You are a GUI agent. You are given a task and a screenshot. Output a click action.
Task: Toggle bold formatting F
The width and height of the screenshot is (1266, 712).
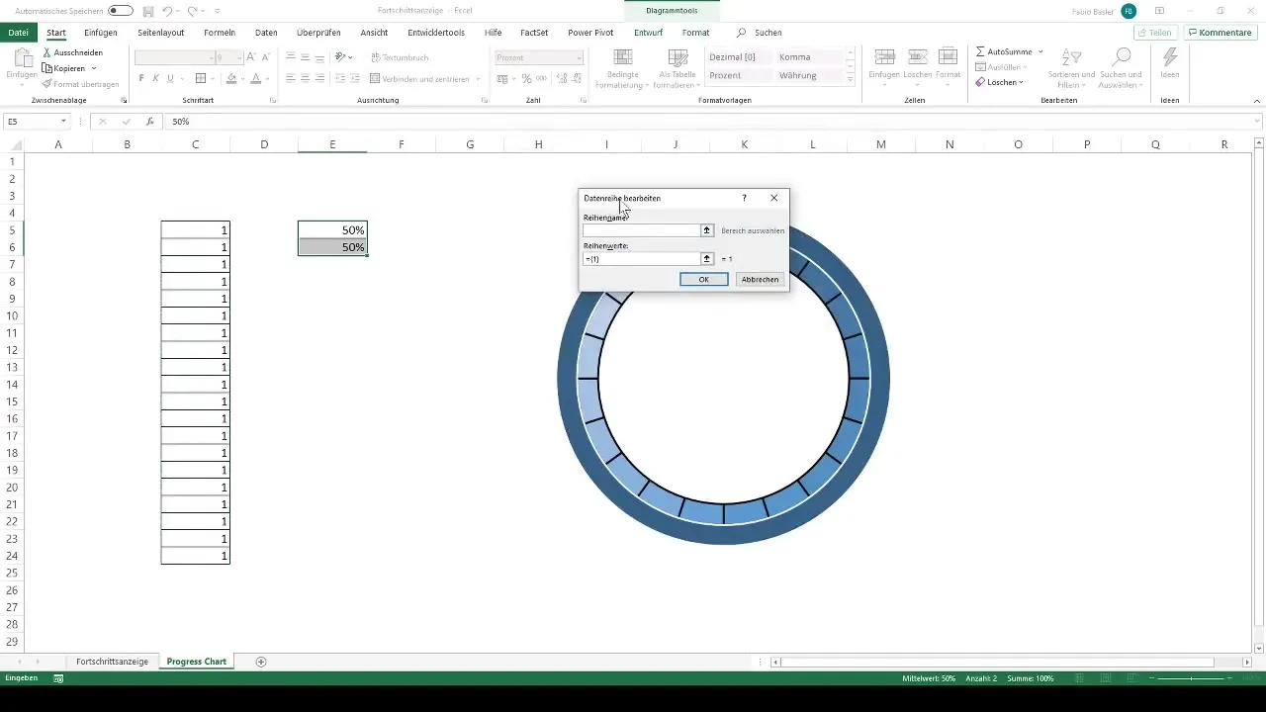[x=141, y=78]
